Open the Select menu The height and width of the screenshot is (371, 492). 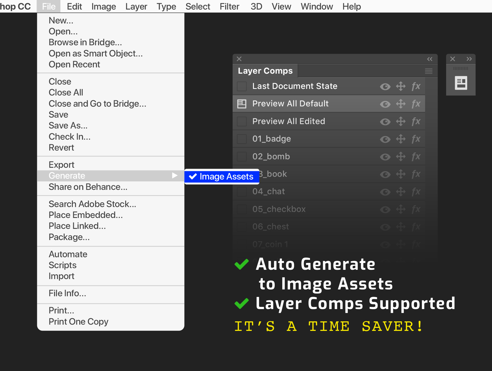(198, 6)
